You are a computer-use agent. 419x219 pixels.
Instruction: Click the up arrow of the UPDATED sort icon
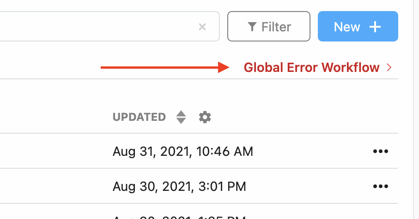coord(181,113)
